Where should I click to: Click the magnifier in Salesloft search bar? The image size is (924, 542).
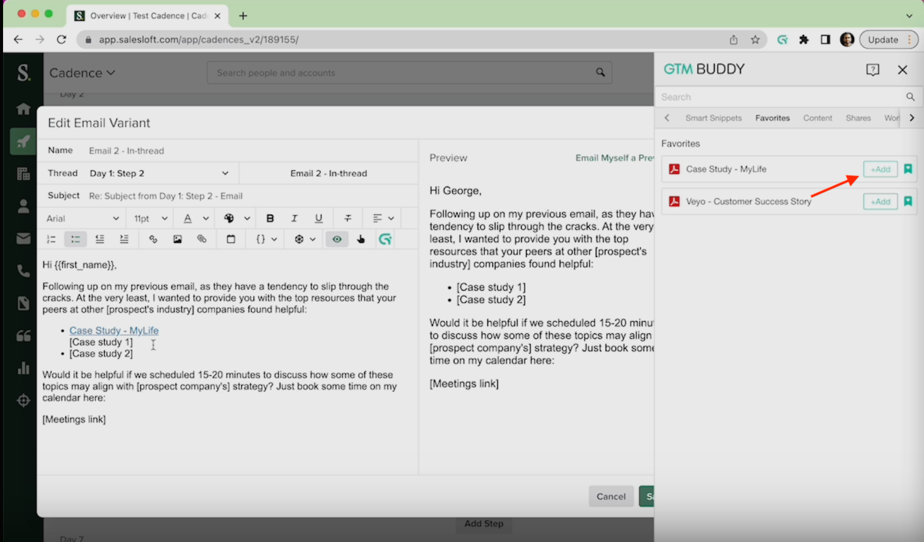pos(600,73)
